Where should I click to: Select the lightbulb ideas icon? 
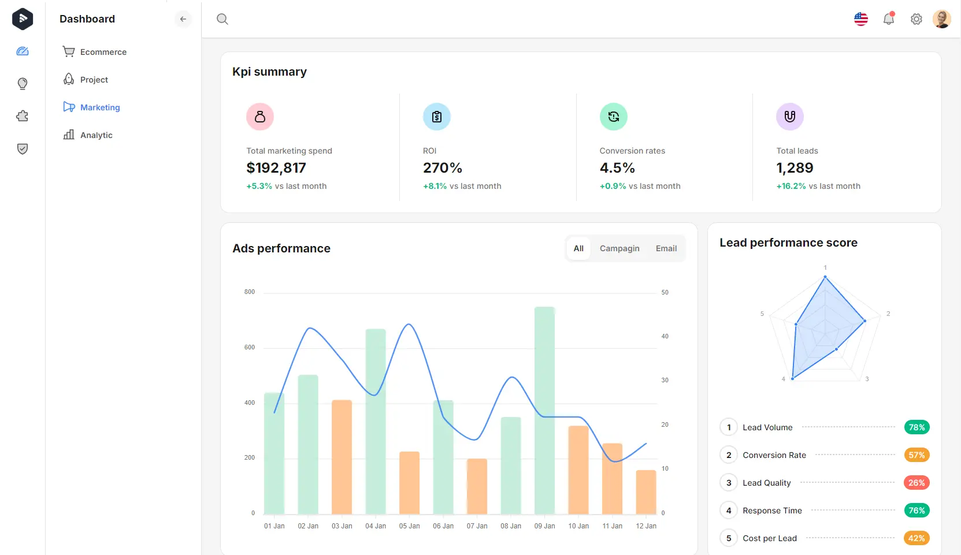(22, 83)
